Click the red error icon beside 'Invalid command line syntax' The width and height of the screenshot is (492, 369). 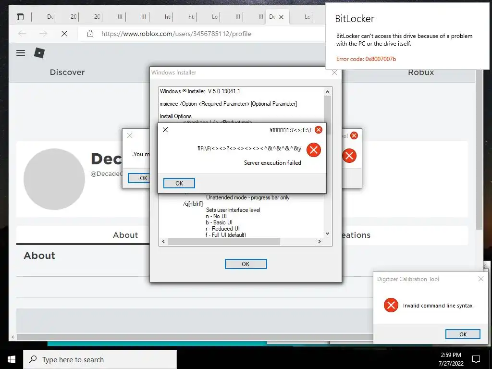391,305
